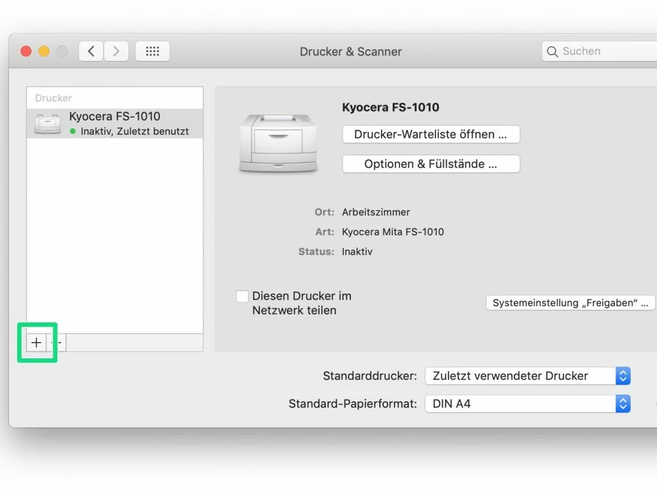This screenshot has width=657, height=493.
Task: Click the Drucker list header
Action: click(53, 98)
